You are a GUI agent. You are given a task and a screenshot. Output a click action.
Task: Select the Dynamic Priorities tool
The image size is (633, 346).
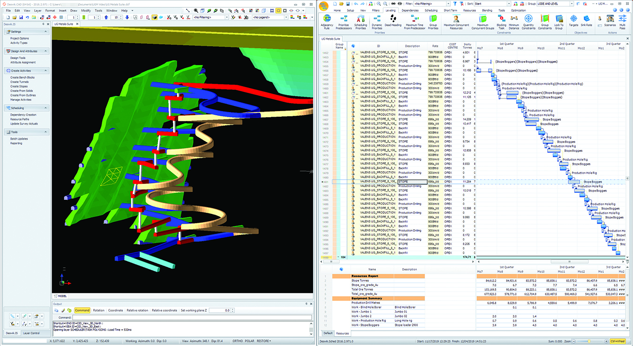377,22
